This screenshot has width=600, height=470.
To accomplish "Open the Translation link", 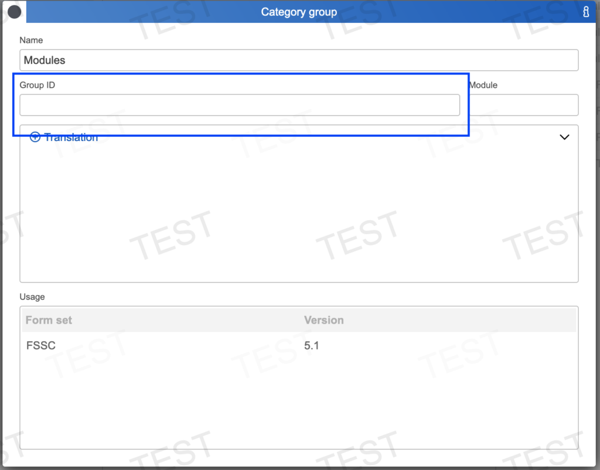I will (x=71, y=138).
